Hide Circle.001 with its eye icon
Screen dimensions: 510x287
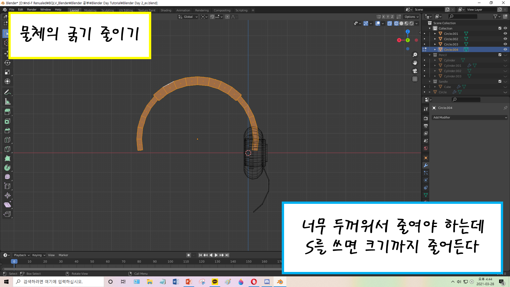point(505,34)
